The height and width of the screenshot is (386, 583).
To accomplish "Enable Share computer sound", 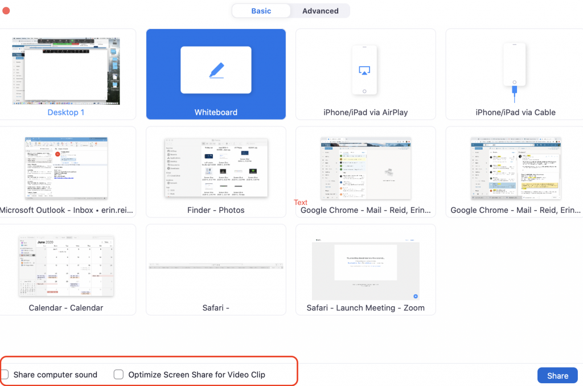I will 5,375.
